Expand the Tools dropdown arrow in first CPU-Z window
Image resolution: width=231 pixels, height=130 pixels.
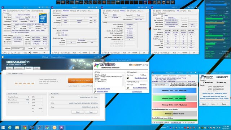pos(30,53)
